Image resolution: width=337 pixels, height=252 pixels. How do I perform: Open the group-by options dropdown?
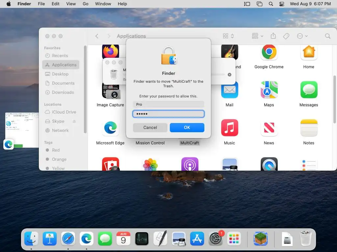tap(257, 36)
